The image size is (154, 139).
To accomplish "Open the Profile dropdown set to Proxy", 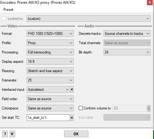I will pos(50,43).
